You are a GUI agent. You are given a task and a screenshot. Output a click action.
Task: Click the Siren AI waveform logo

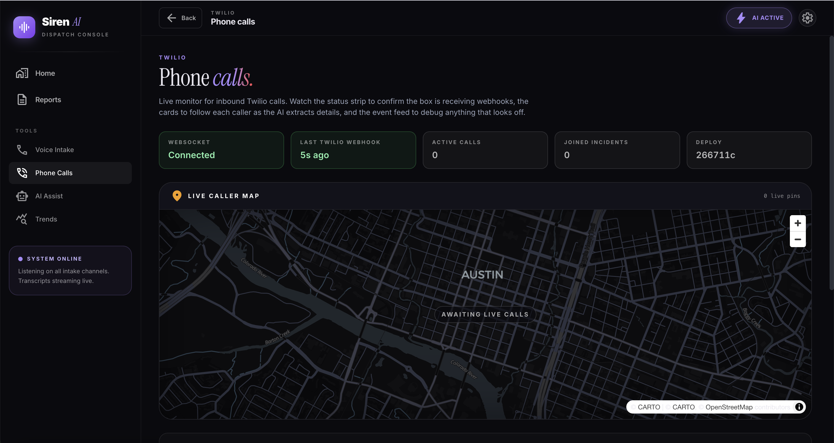[24, 27]
